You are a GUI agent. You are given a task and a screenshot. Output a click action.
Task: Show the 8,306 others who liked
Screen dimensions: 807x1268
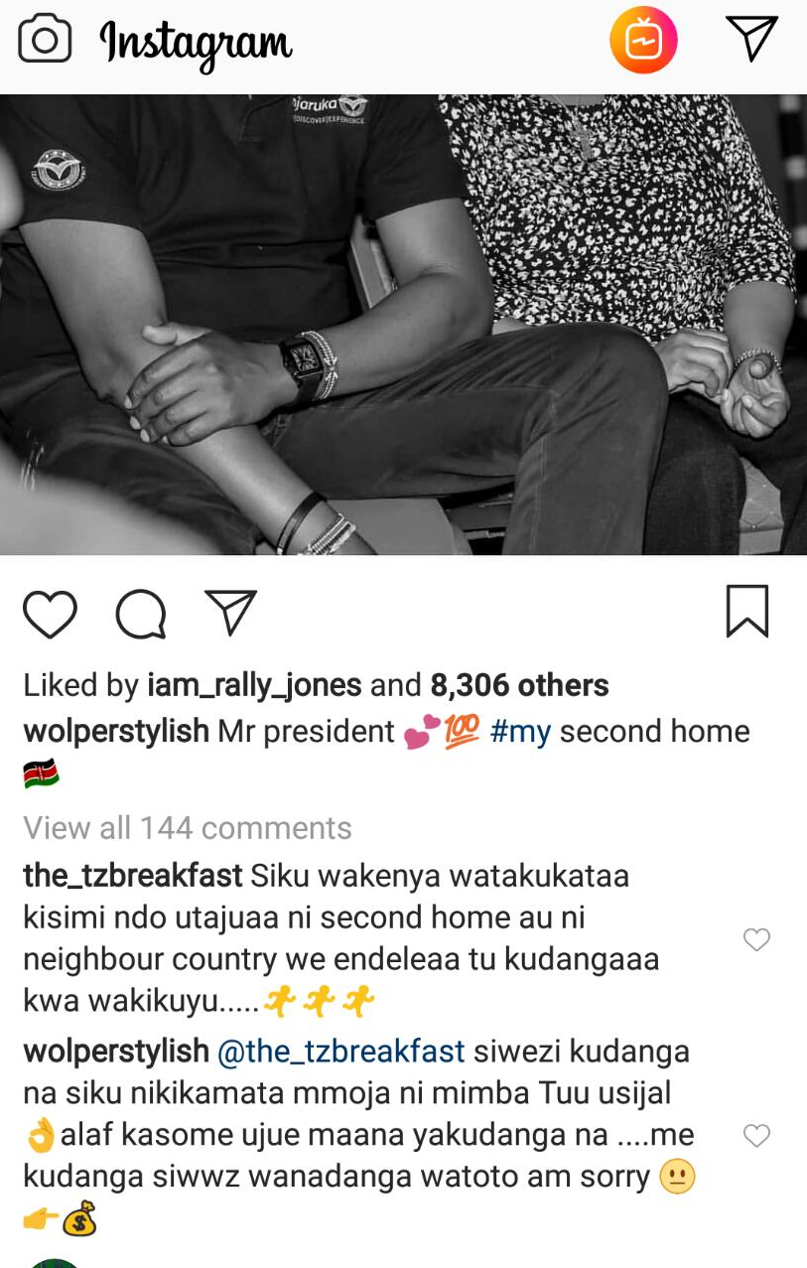(x=519, y=685)
